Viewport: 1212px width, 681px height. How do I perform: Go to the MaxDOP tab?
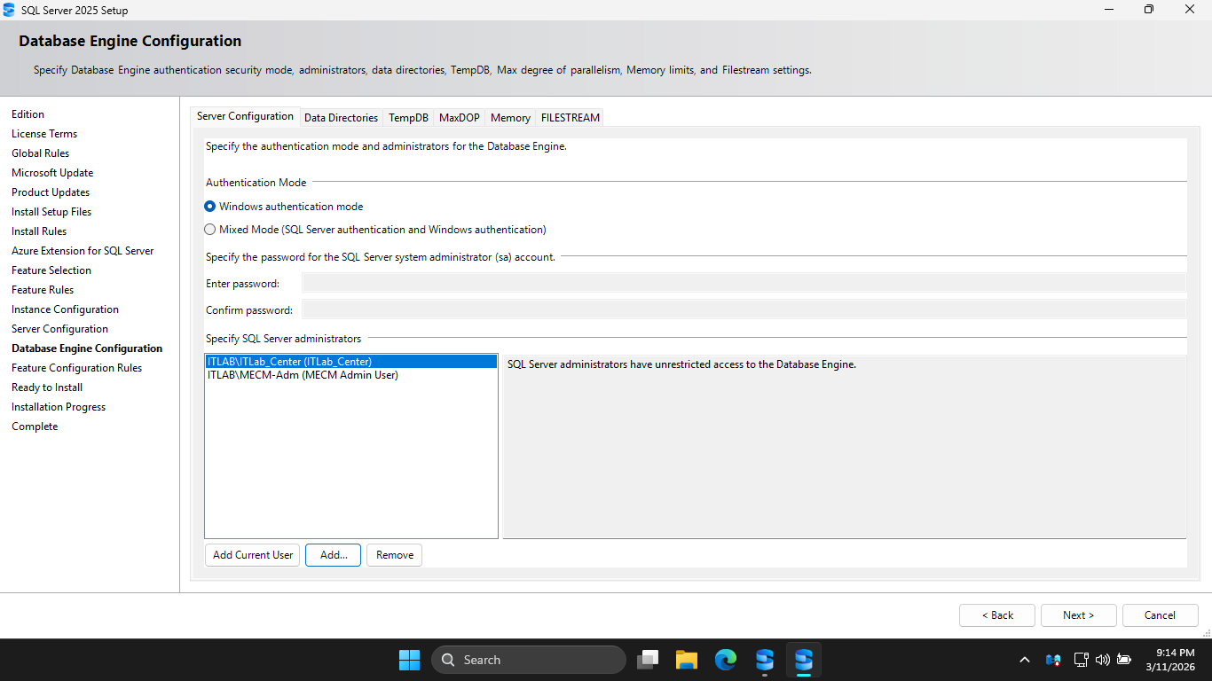coord(459,118)
